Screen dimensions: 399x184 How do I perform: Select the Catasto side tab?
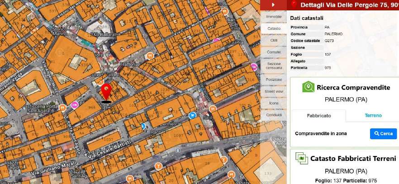coord(274,28)
